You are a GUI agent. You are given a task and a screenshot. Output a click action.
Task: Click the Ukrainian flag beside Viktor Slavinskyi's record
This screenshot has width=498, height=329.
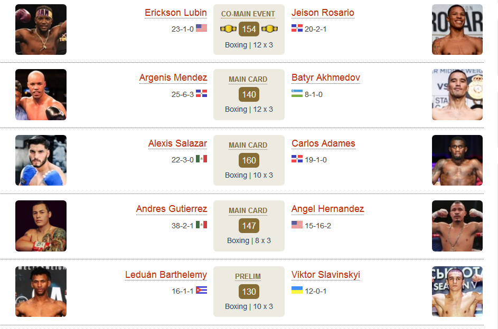coord(297,290)
